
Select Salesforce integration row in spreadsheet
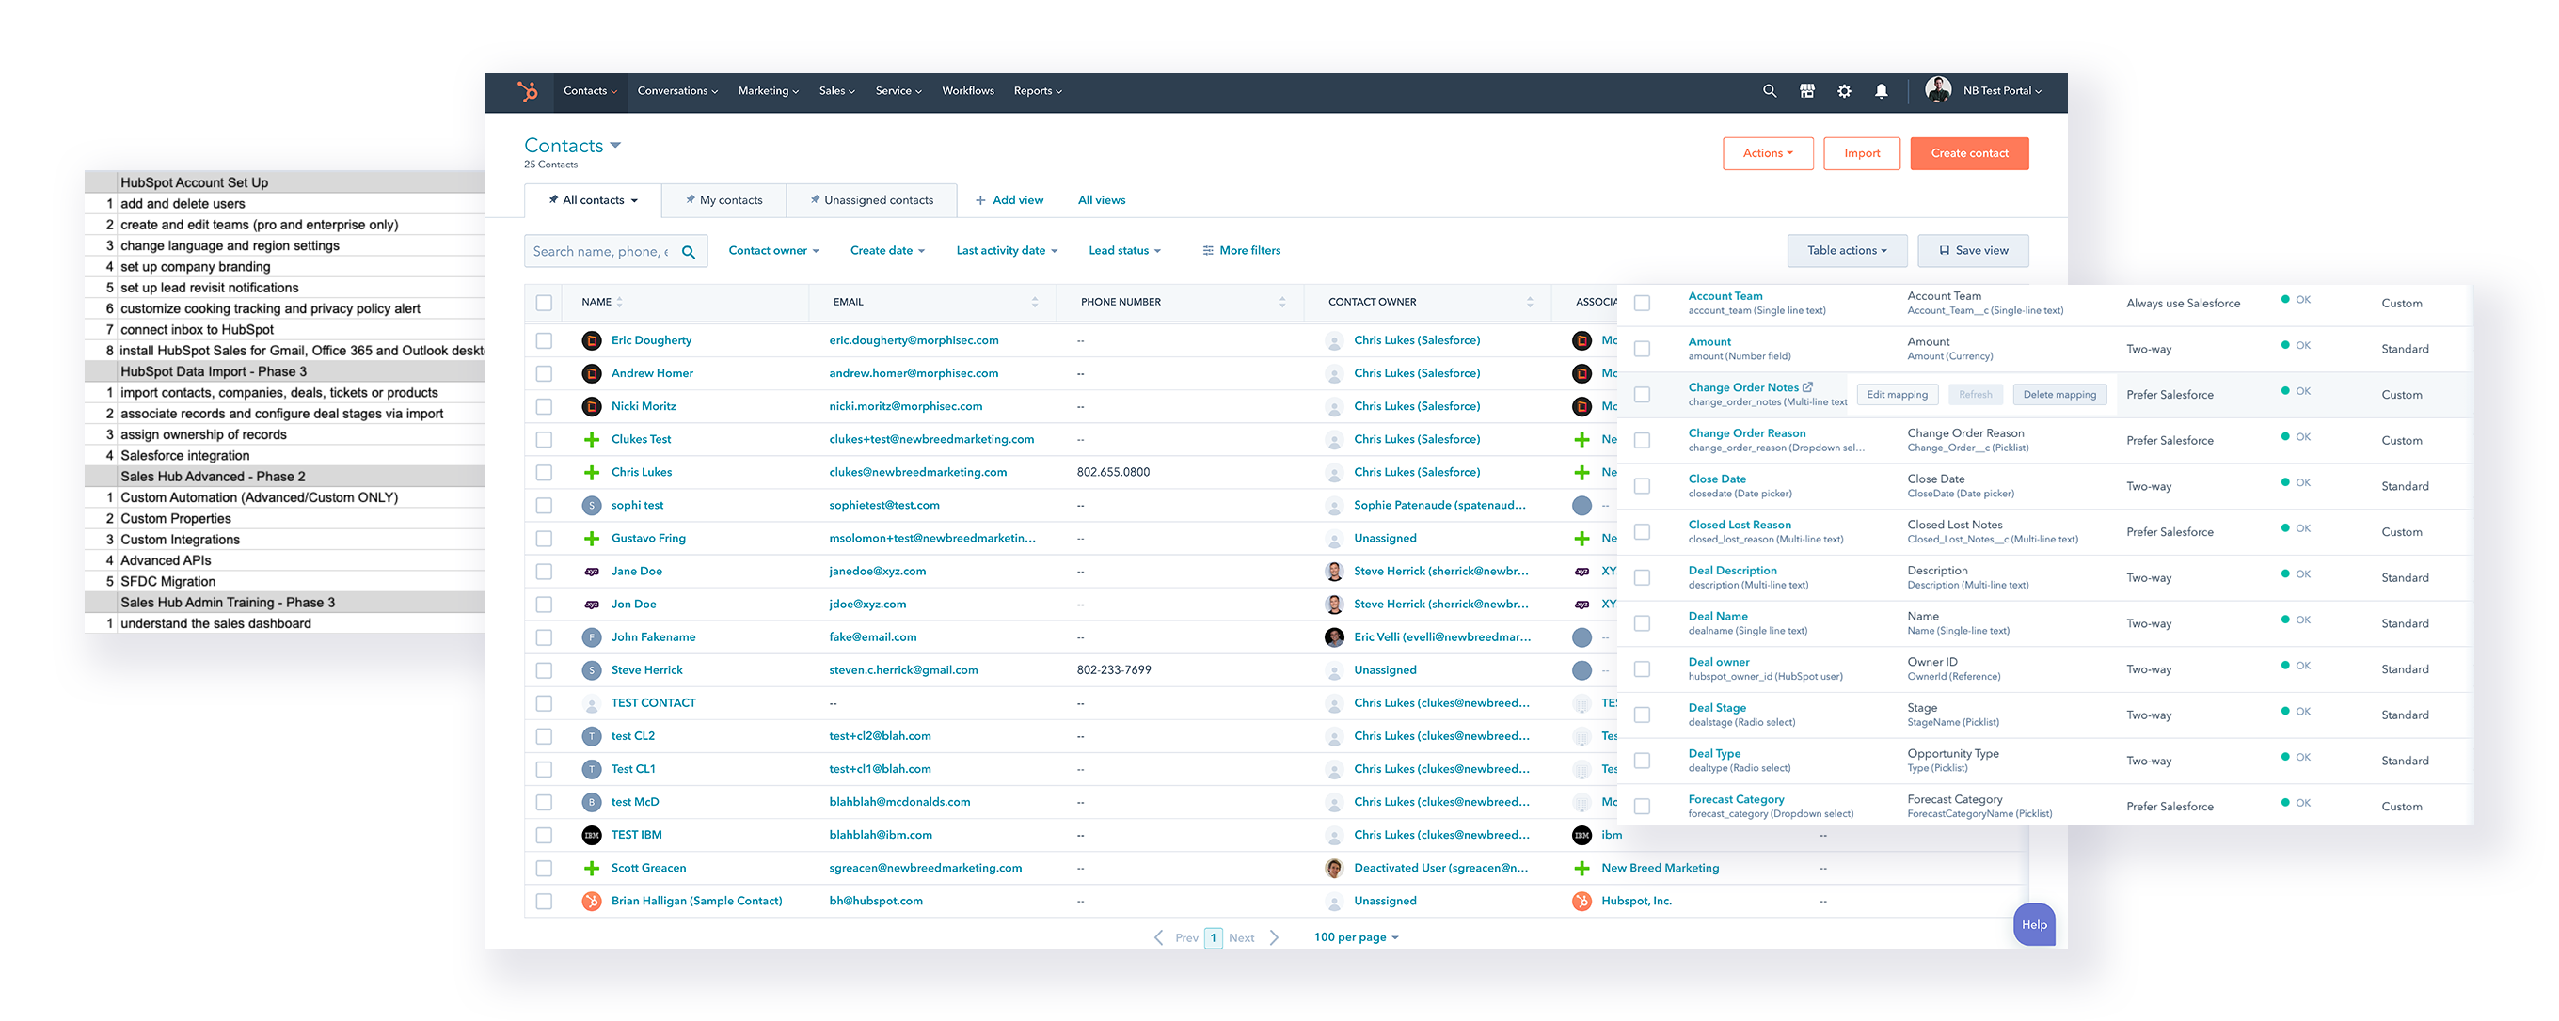tap(284, 456)
